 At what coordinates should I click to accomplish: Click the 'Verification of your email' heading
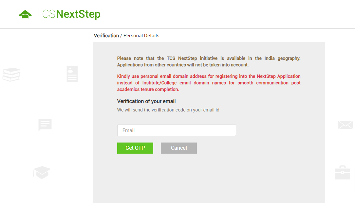tap(146, 101)
